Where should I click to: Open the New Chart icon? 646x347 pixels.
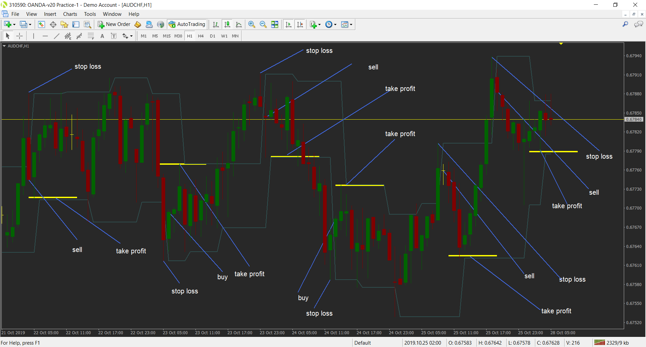coord(8,24)
